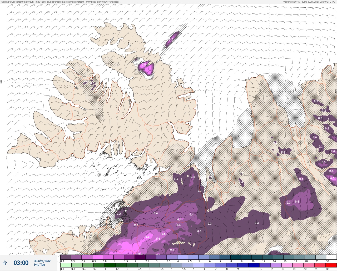Click the 0.2 value over the southwest coast islands
This screenshot has height=271, width=337.
(x=119, y=214)
